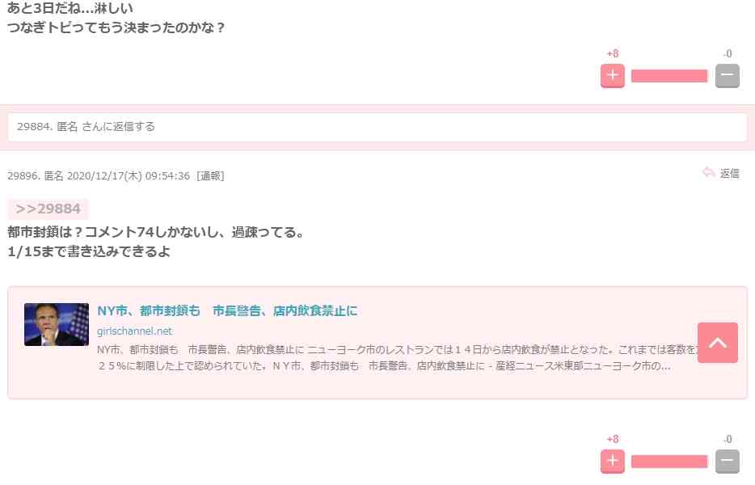Click the article thumbnail photo of the man

pos(57,324)
